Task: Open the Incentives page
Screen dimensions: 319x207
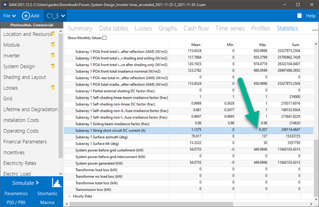Action: click(14, 152)
